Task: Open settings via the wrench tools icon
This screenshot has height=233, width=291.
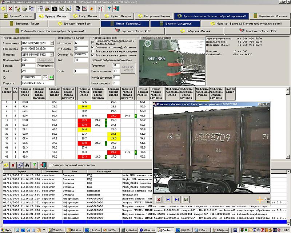Action: point(100,8)
